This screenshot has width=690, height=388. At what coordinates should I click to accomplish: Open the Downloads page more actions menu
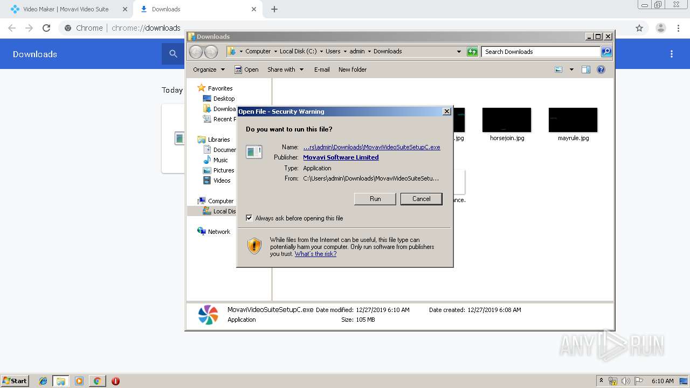(672, 54)
